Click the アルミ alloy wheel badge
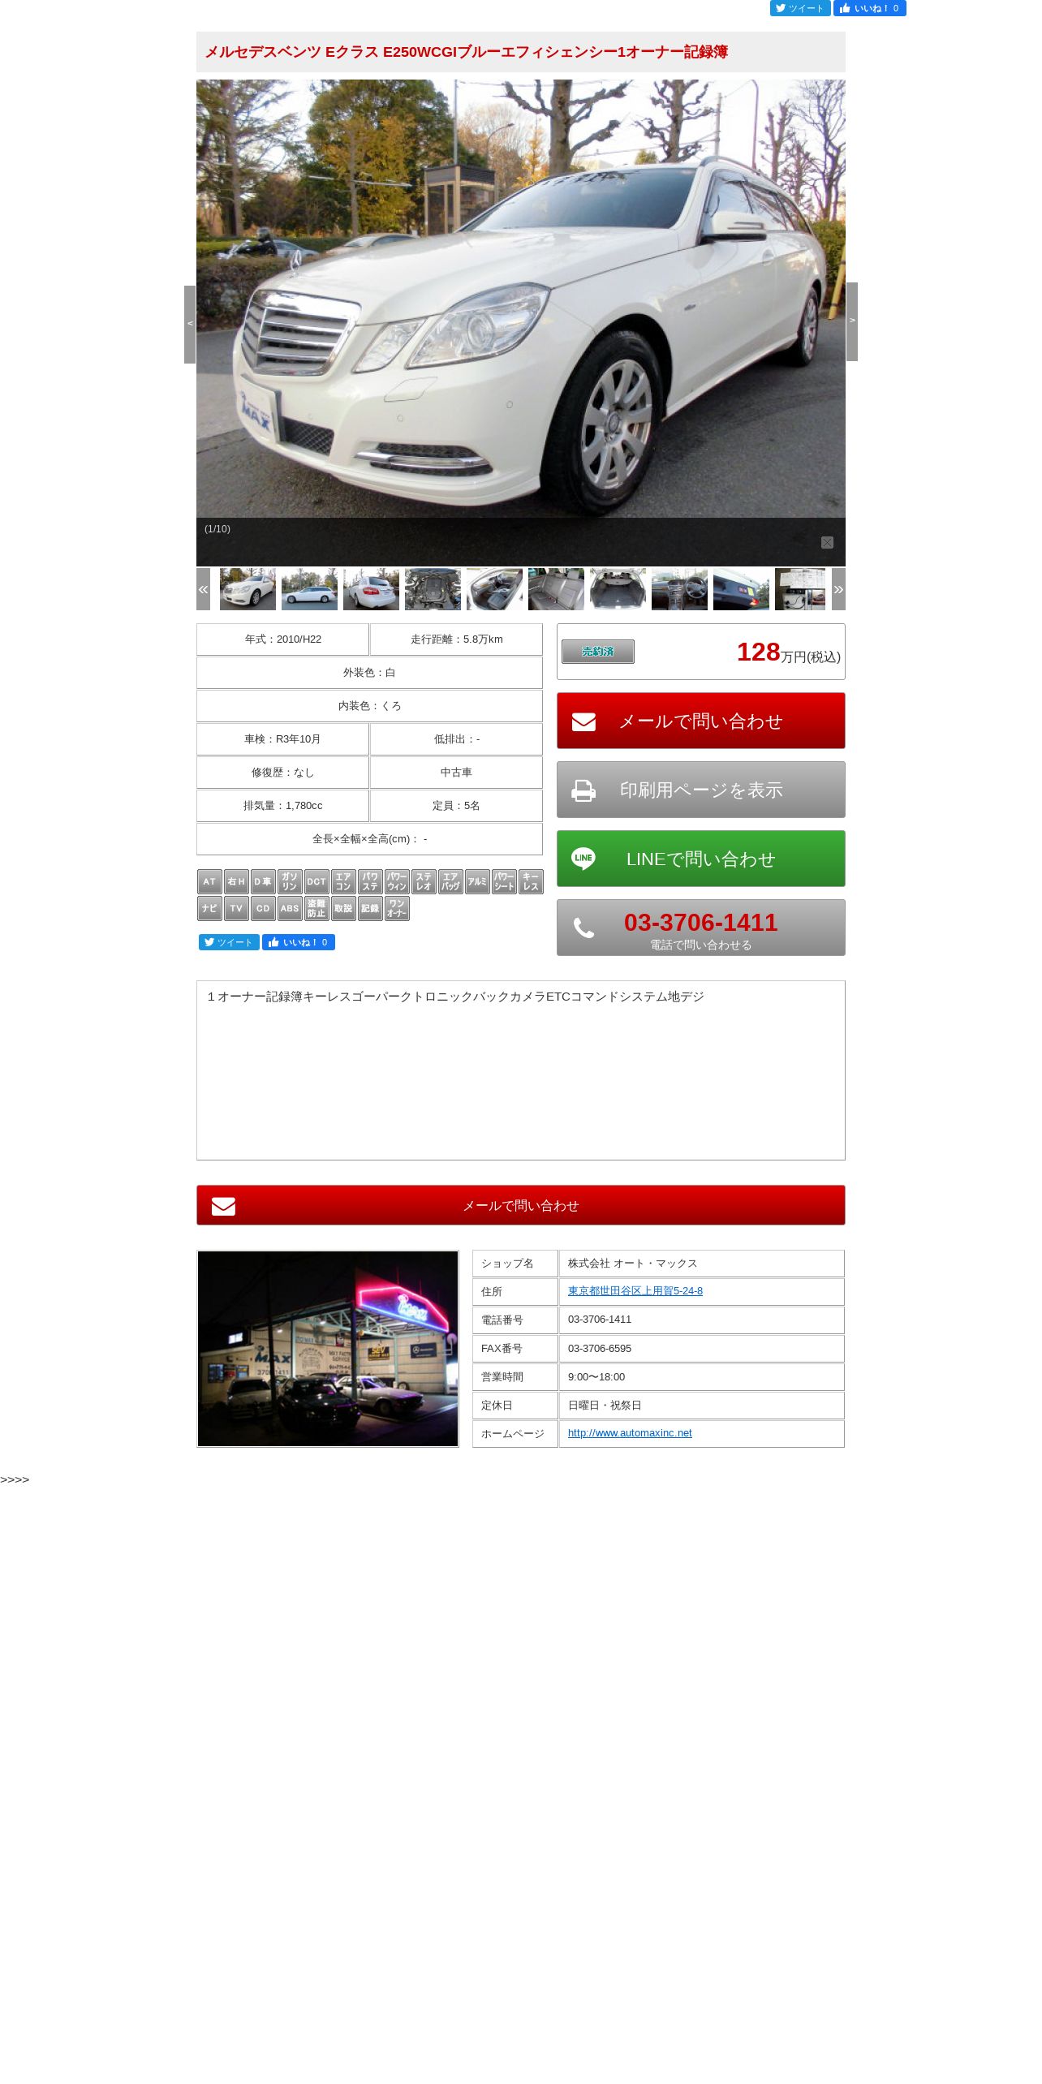 click(x=477, y=881)
